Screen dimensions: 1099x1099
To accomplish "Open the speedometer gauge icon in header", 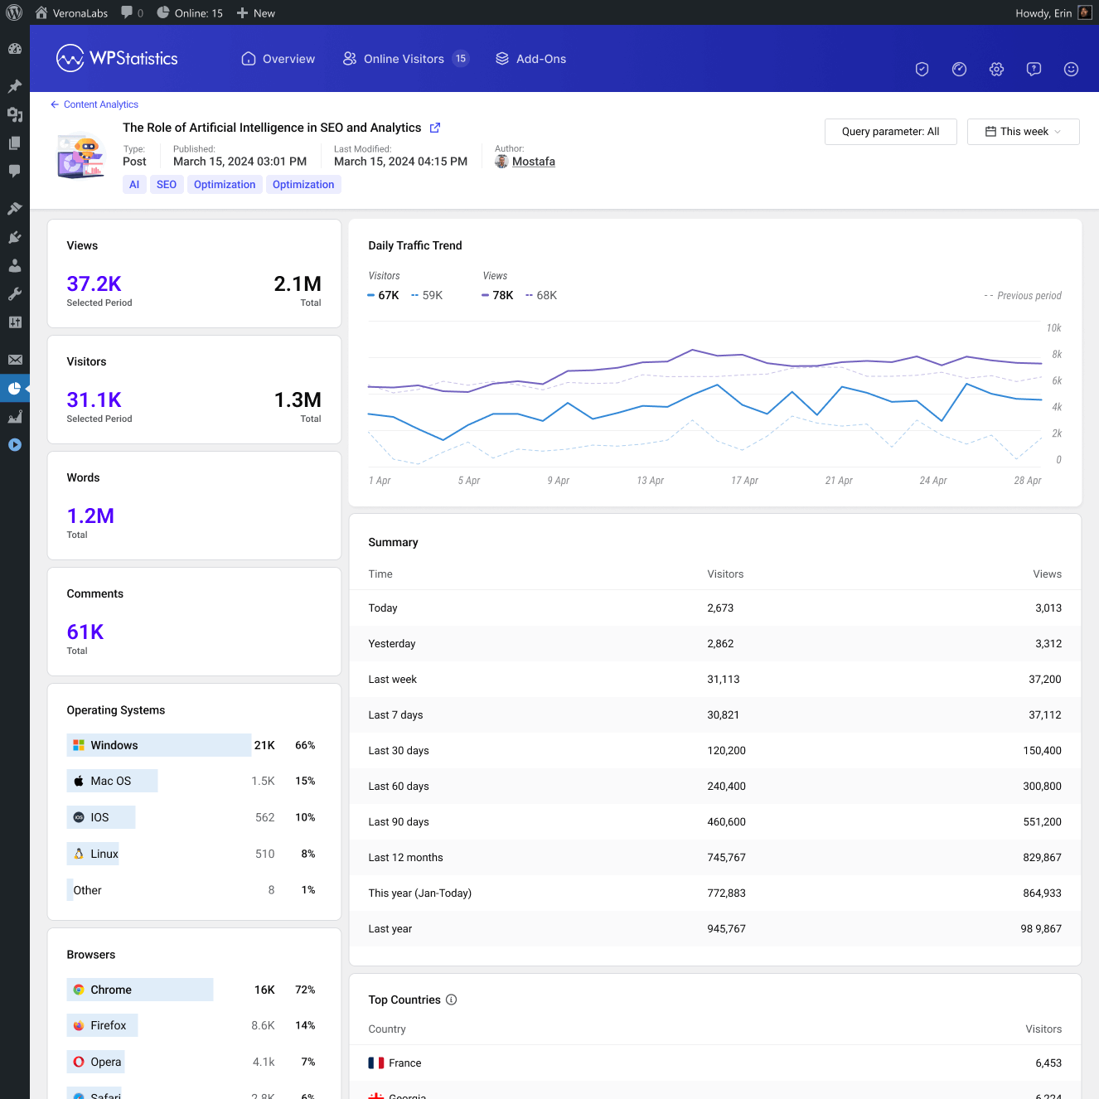I will tap(959, 70).
